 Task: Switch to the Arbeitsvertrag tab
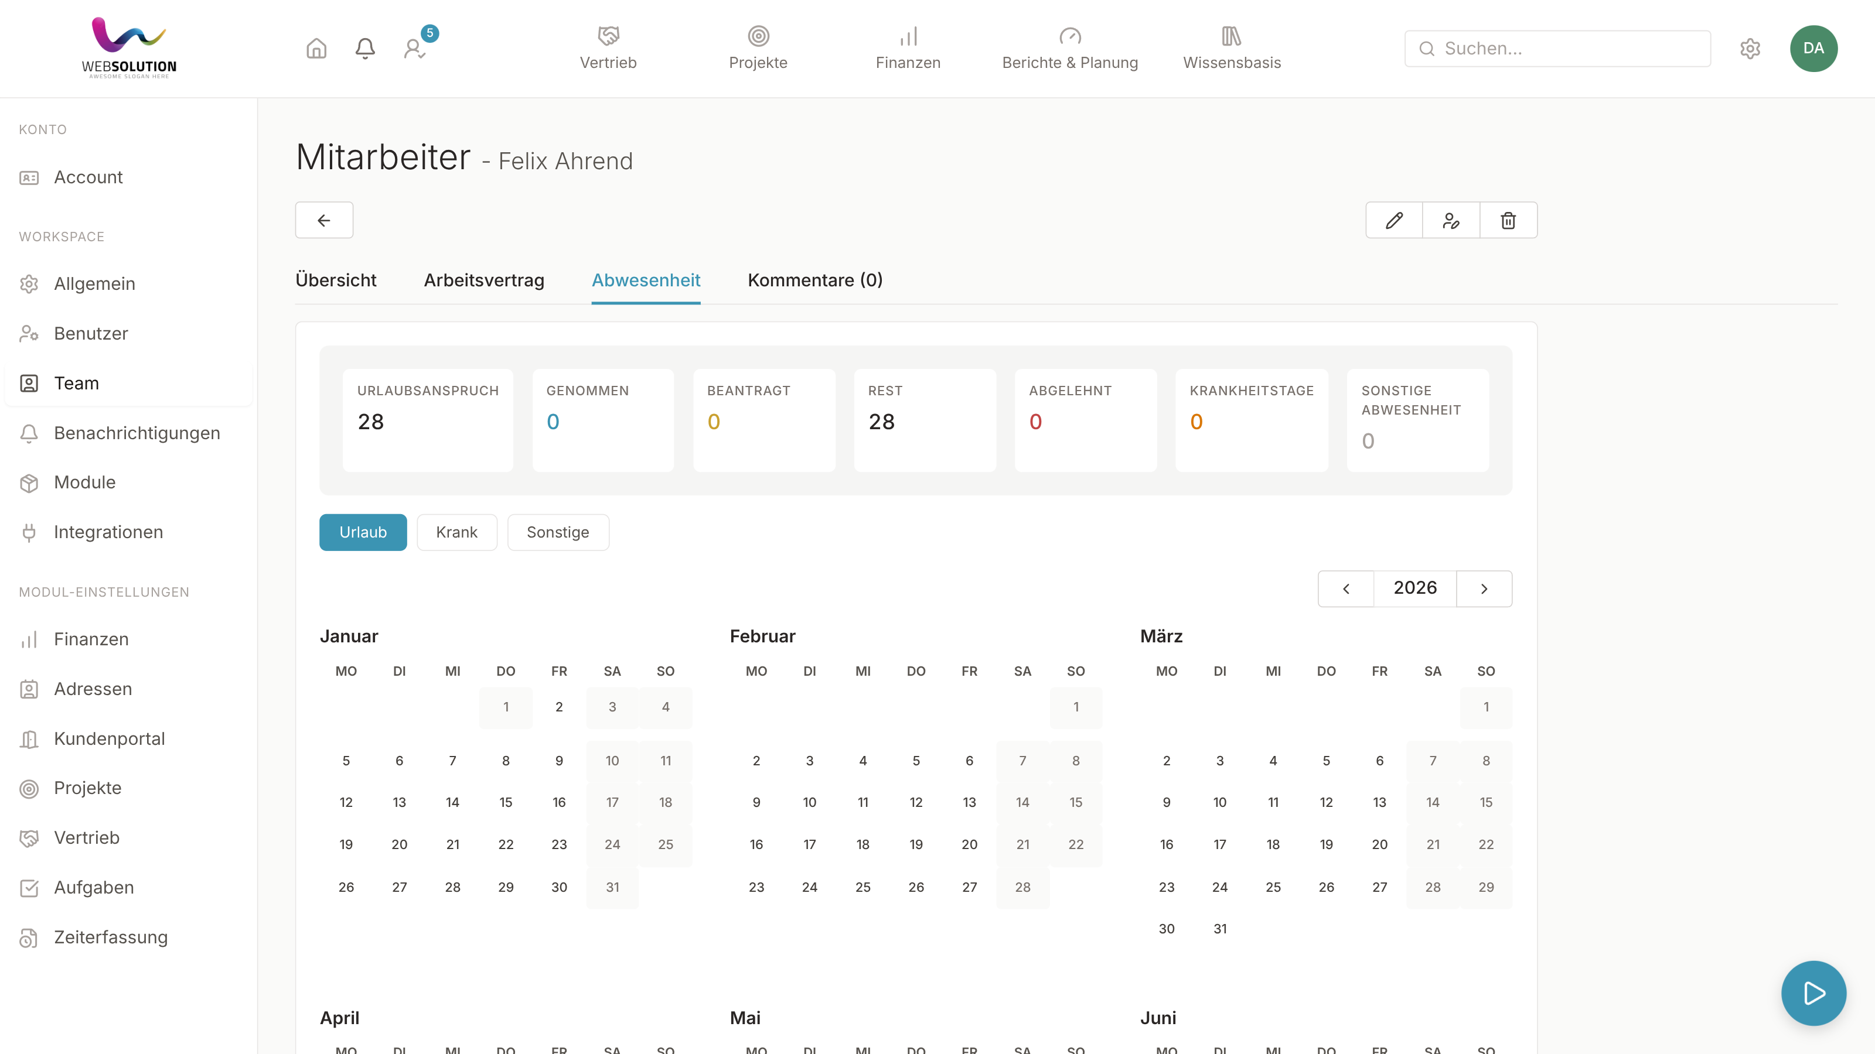click(x=484, y=281)
